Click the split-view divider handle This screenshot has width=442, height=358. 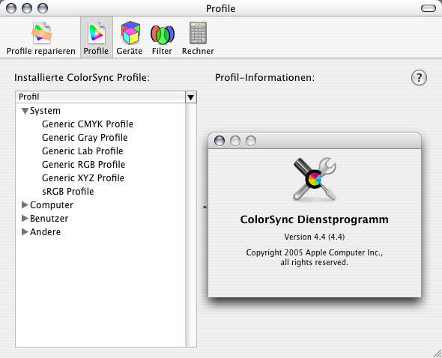coord(205,207)
